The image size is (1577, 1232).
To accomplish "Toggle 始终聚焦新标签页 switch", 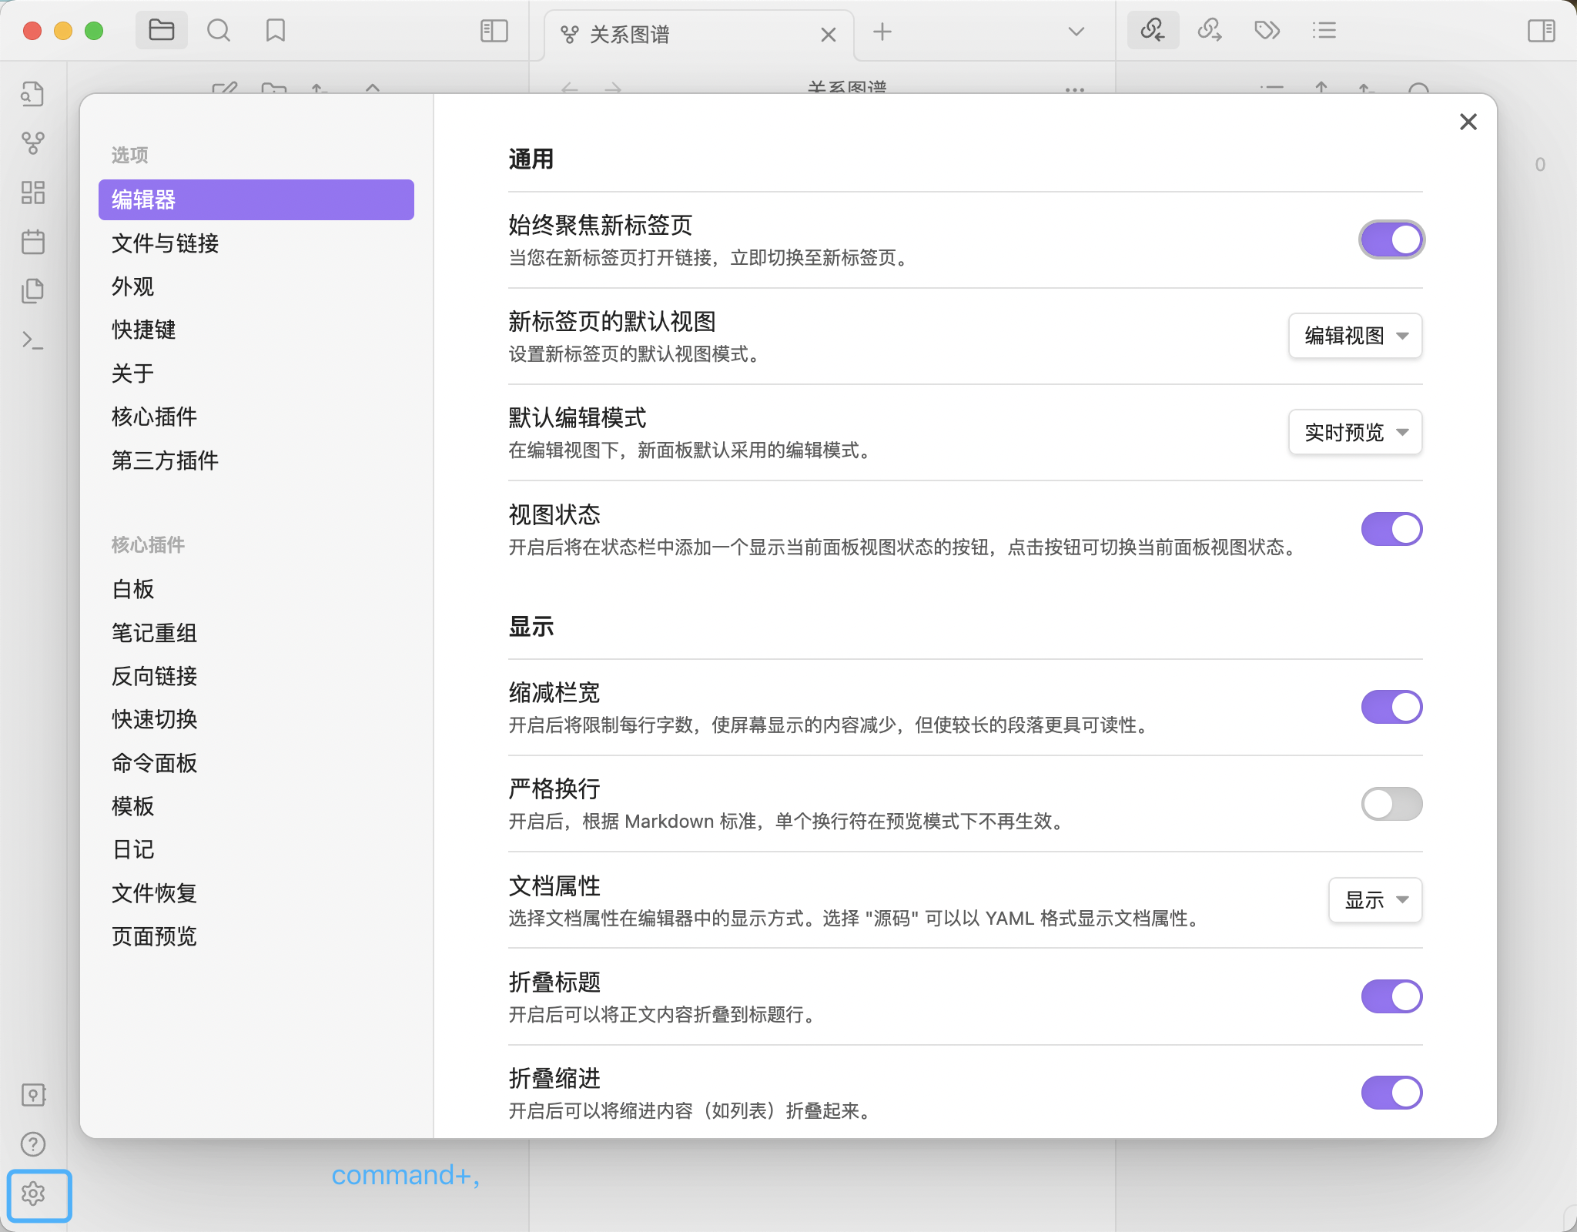I will tap(1391, 239).
